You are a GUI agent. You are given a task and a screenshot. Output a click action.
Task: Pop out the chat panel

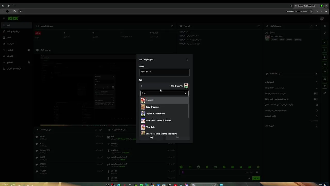tap(259, 26)
